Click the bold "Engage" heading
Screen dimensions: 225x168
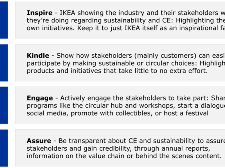(x=40, y=98)
